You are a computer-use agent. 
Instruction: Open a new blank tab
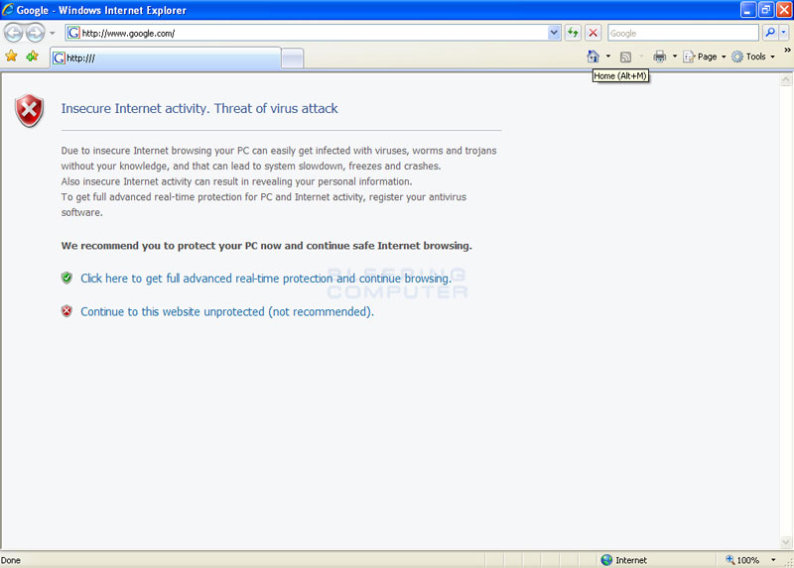pos(292,58)
